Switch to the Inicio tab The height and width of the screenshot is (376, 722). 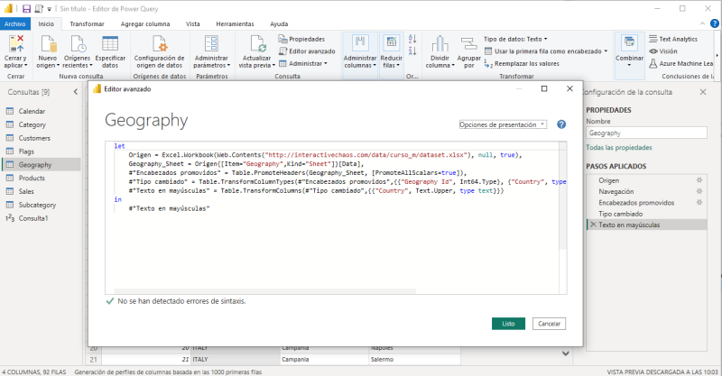click(x=46, y=24)
